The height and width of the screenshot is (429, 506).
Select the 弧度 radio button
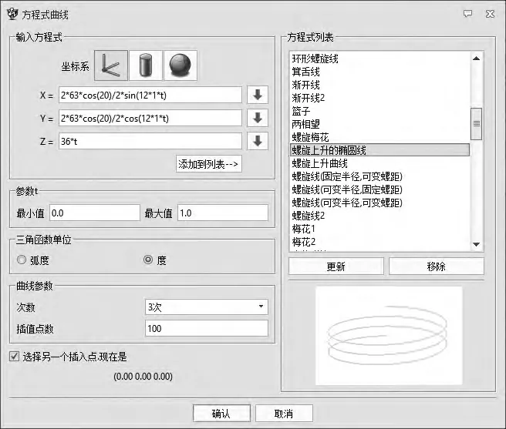(x=22, y=260)
